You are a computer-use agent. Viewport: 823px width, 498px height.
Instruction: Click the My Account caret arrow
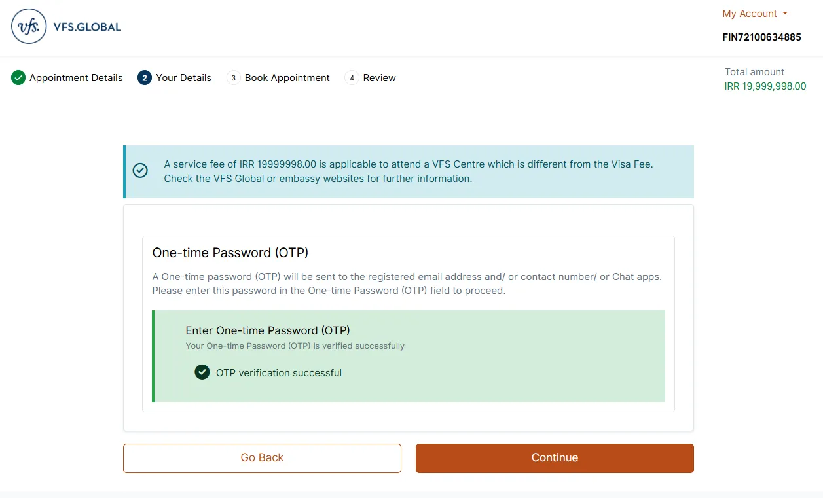(785, 14)
